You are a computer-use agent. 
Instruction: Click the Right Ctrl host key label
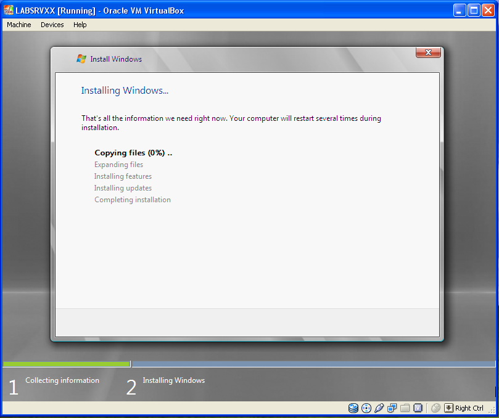click(469, 408)
